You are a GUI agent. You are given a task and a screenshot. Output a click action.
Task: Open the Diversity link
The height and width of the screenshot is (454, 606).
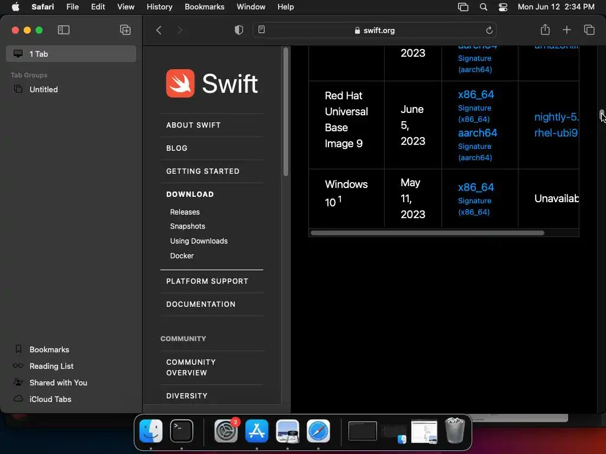tap(186, 395)
